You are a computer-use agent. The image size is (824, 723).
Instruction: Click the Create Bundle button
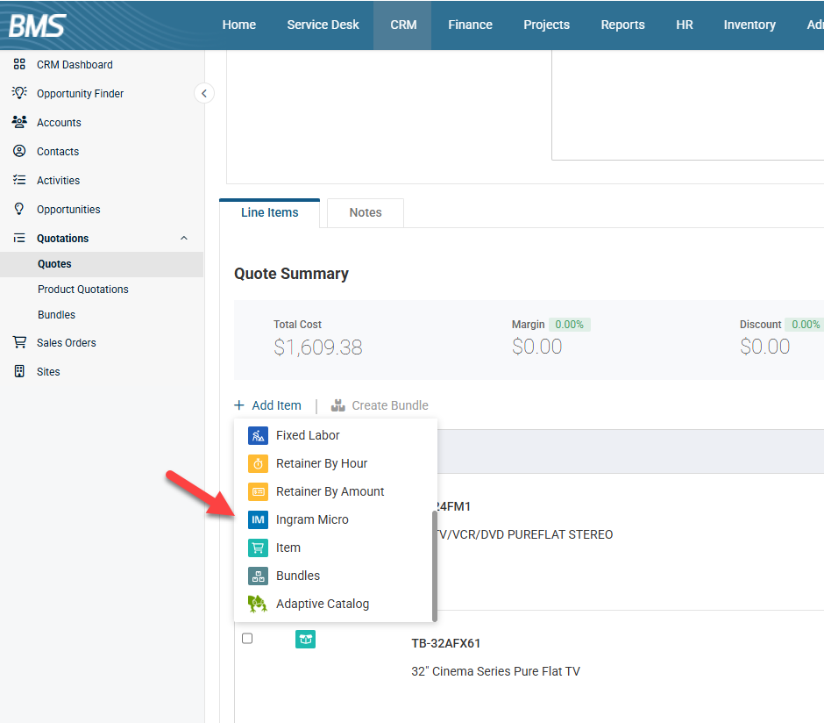coord(380,405)
